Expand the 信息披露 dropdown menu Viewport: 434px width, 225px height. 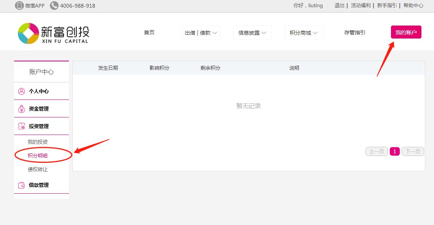(252, 33)
